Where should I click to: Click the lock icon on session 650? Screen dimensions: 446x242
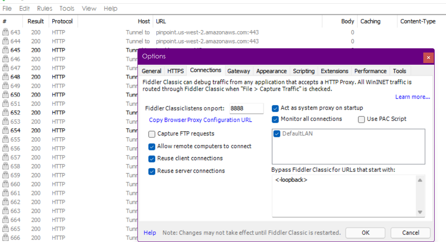[5, 95]
